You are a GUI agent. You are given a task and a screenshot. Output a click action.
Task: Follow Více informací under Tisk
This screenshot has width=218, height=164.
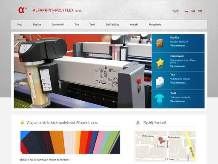pos(178,83)
